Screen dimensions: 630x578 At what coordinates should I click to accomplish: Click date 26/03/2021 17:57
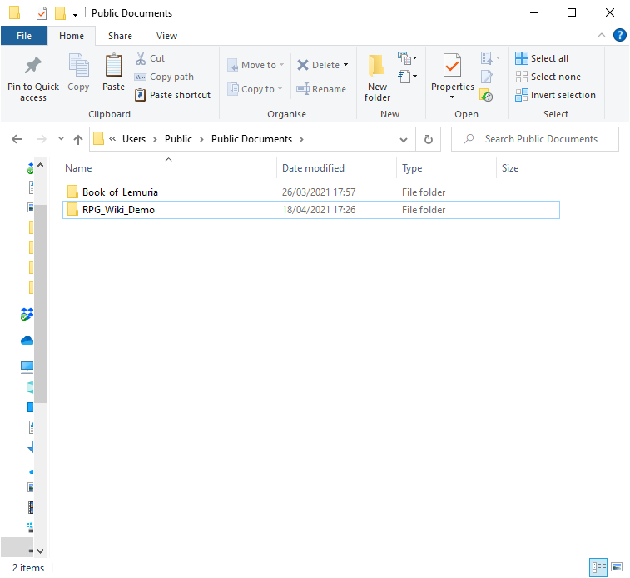(319, 192)
